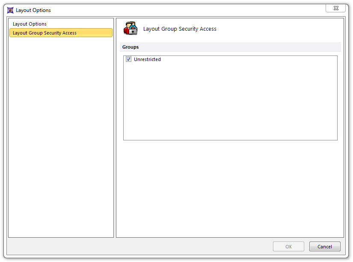Image resolution: width=353 pixels, height=262 pixels.
Task: Click the blank area right of the page heading
Action: click(x=278, y=29)
